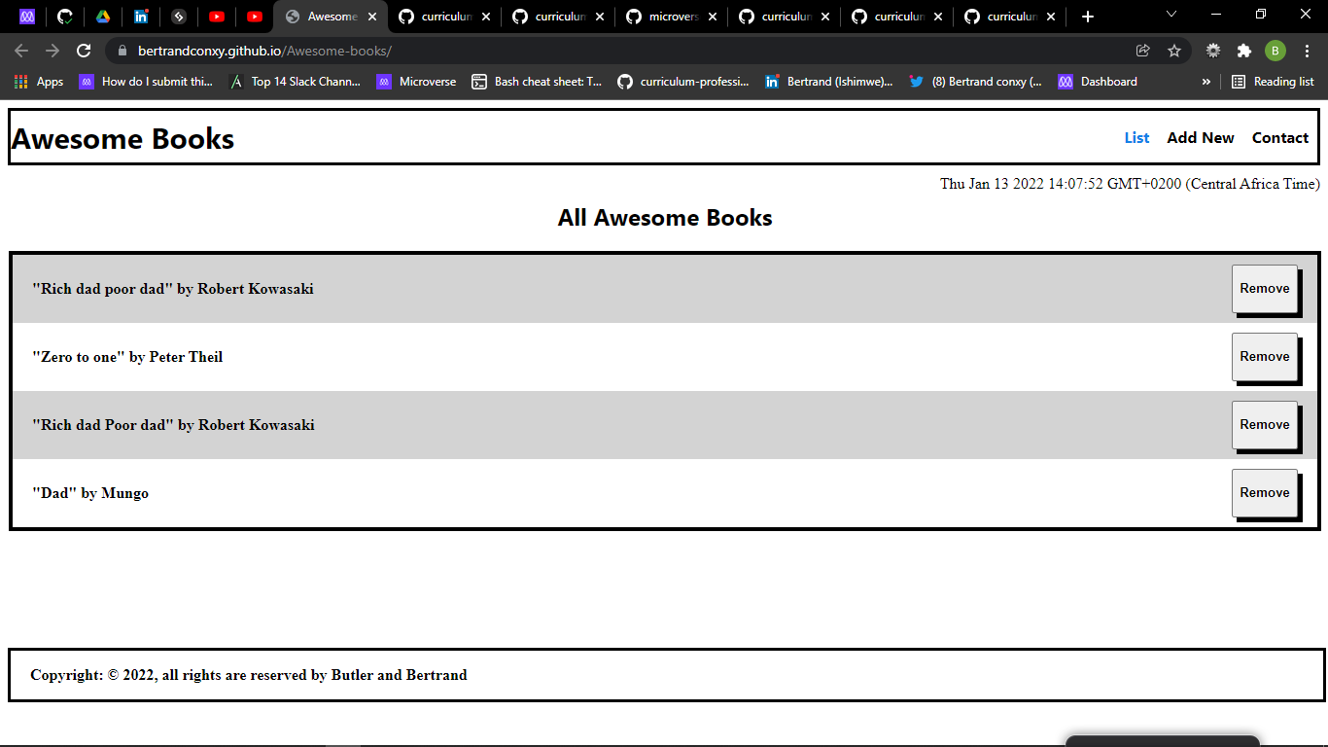Click the share page icon
This screenshot has height=747, width=1328.
(x=1143, y=49)
